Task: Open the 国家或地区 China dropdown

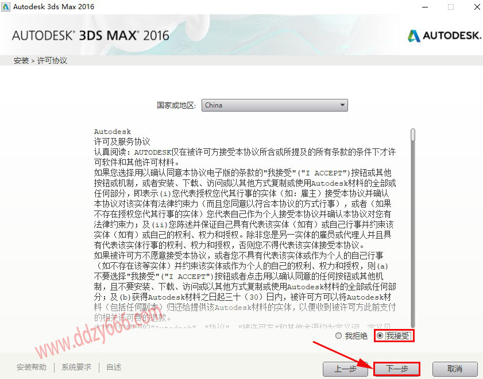Action: [x=275, y=105]
